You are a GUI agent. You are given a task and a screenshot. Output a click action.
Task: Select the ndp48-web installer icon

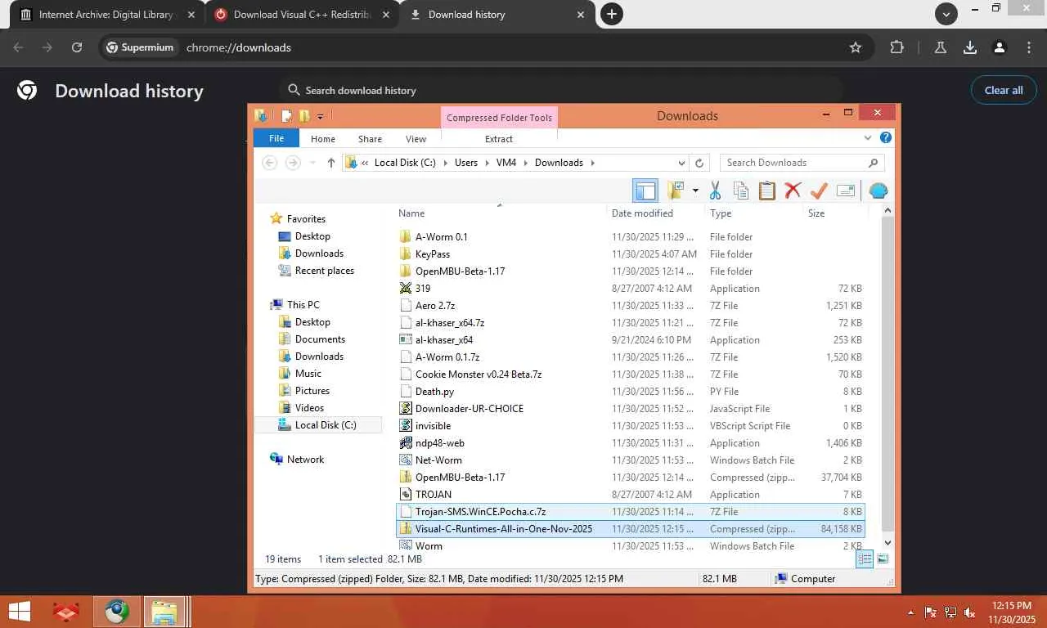(x=406, y=443)
